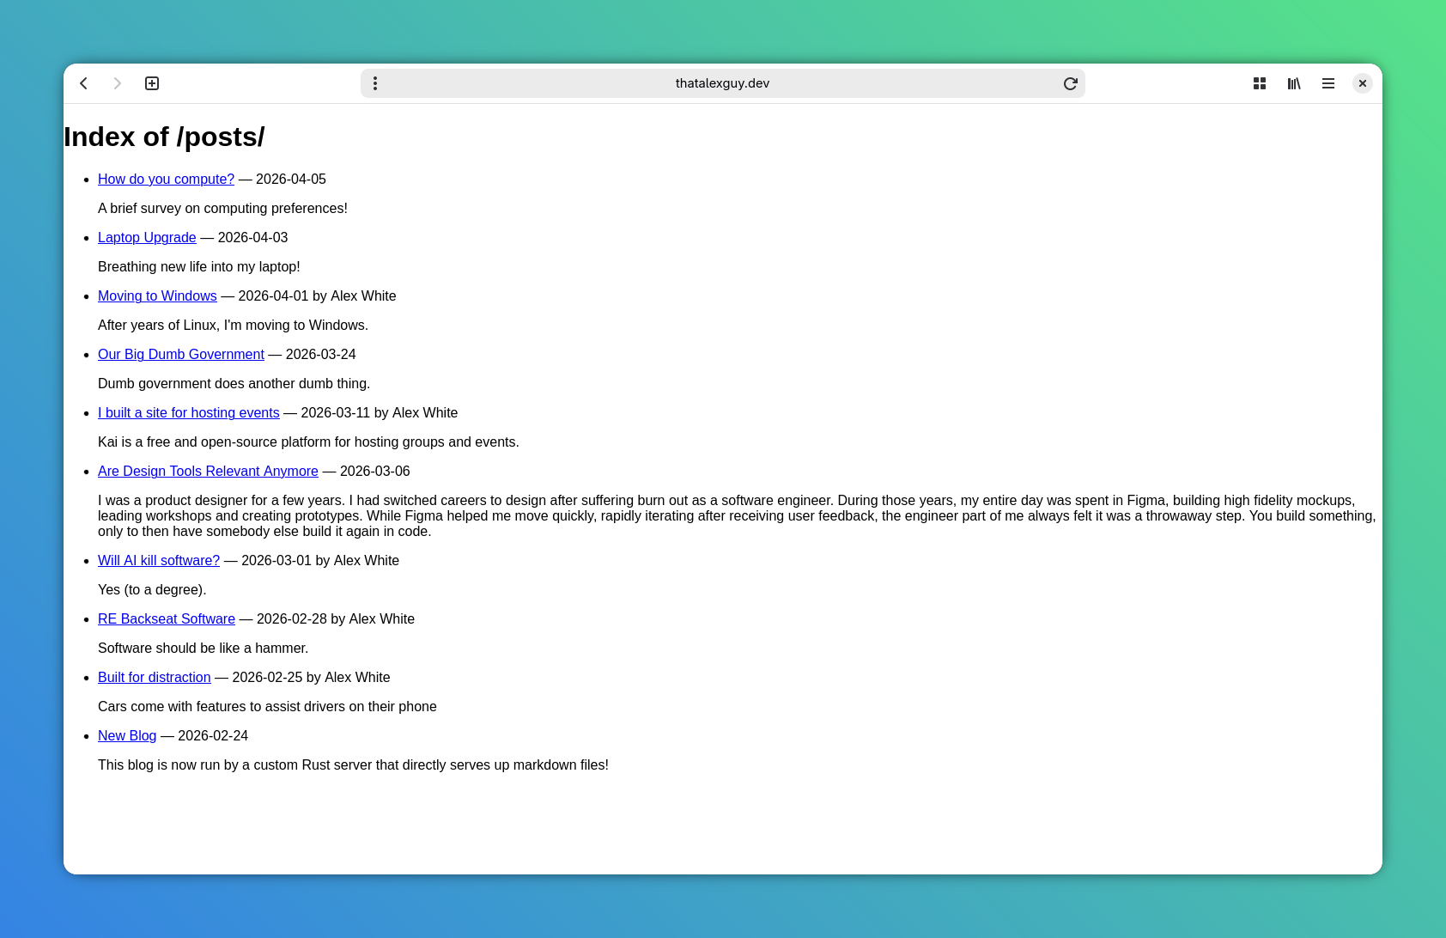Open a new browser tab
This screenshot has width=1446, height=938.
(152, 83)
